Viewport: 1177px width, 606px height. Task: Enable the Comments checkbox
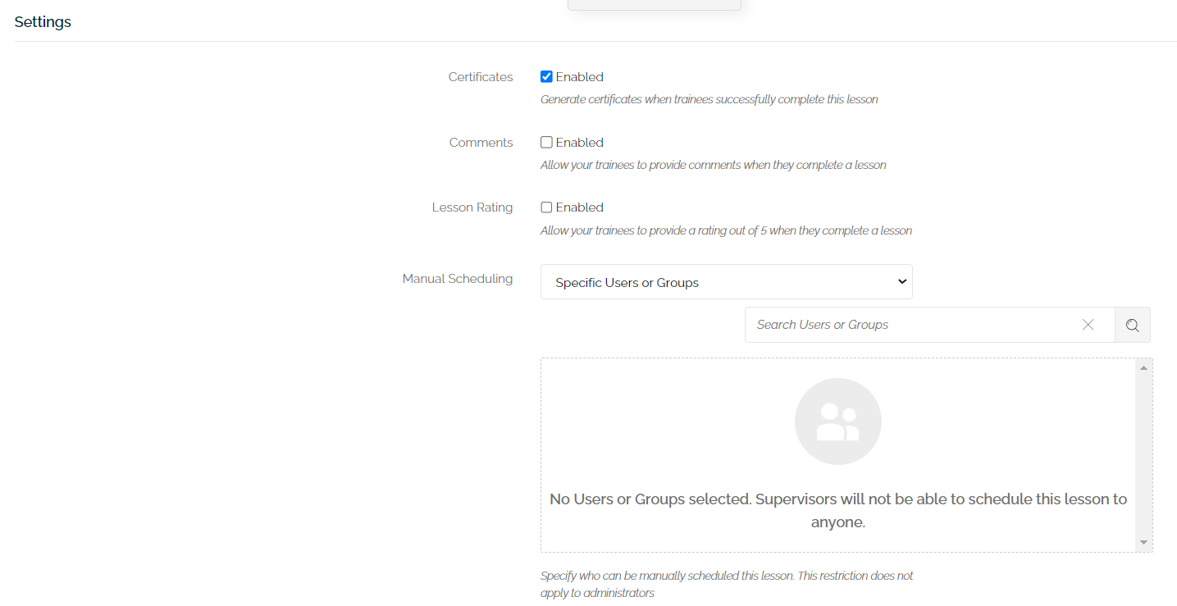pos(546,142)
